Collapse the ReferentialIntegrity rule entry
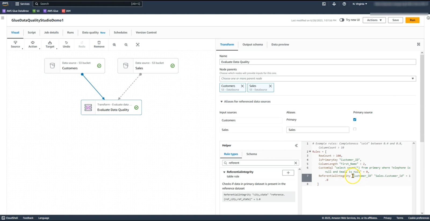 pos(224,172)
